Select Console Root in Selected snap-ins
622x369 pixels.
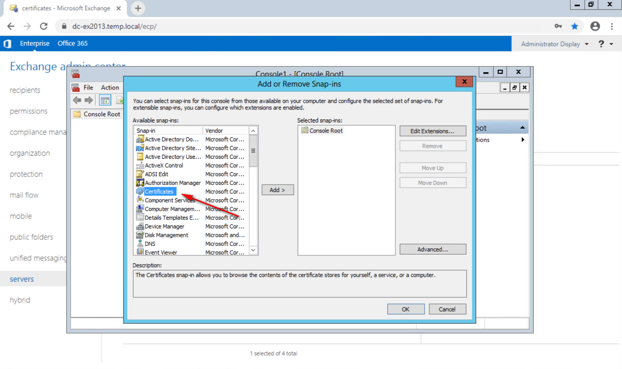(326, 131)
